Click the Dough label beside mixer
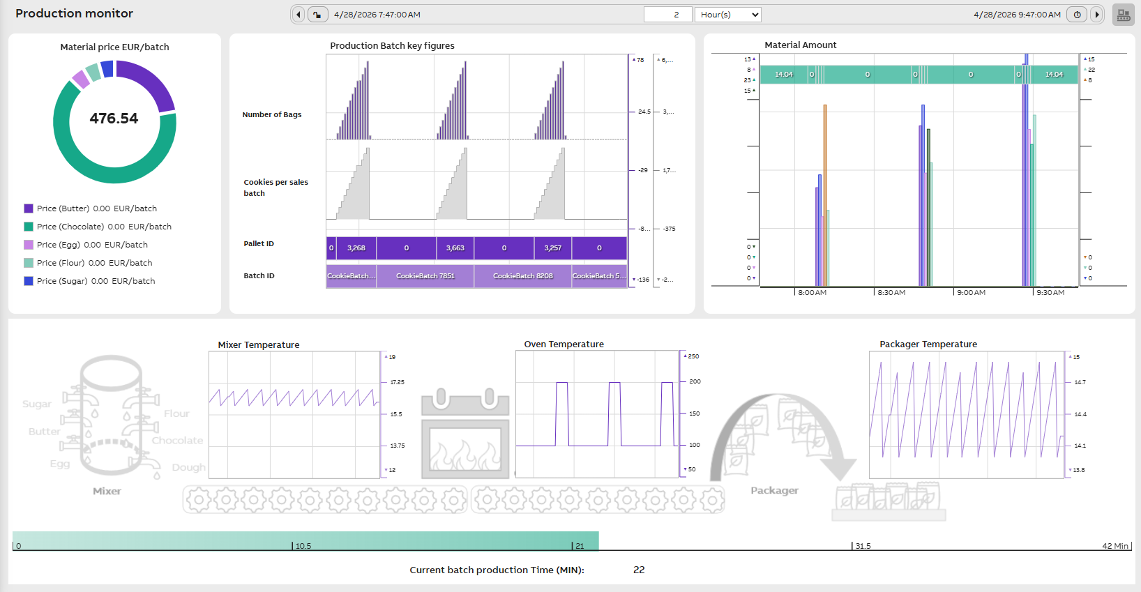The width and height of the screenshot is (1141, 592). coord(189,468)
